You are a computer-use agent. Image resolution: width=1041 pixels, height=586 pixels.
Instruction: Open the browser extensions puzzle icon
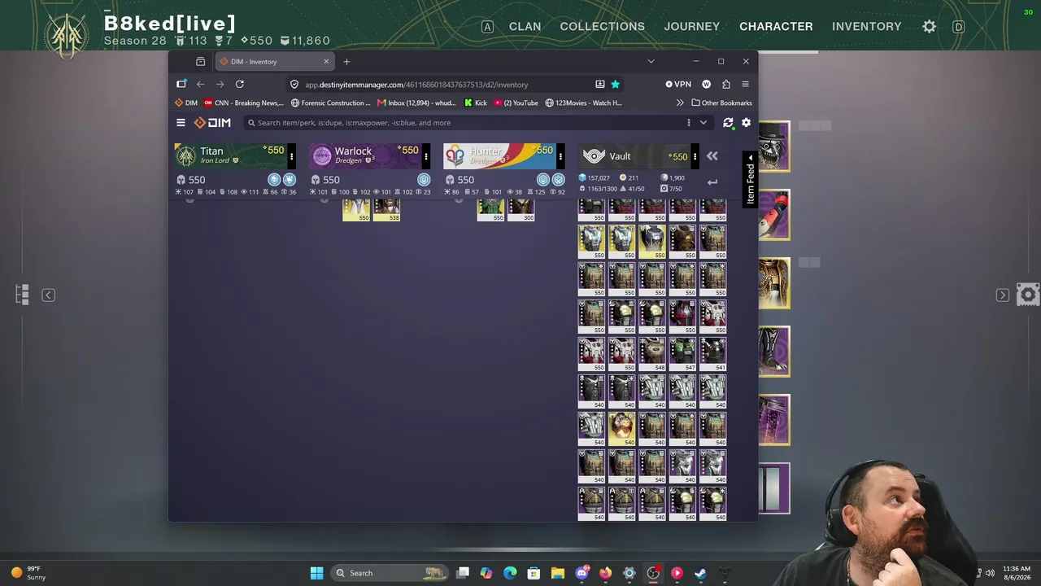point(726,84)
